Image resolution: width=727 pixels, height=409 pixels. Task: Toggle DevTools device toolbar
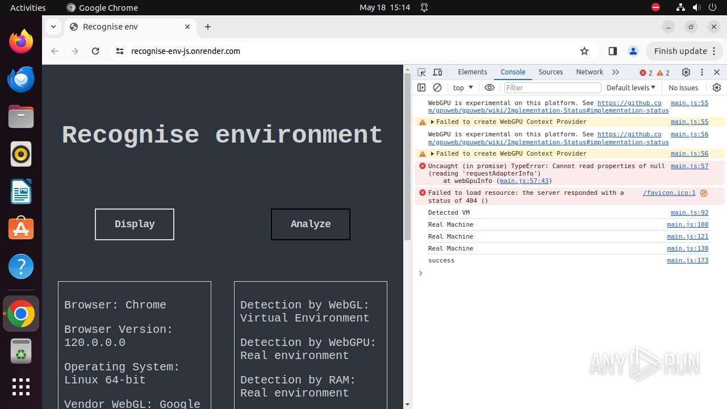(437, 72)
